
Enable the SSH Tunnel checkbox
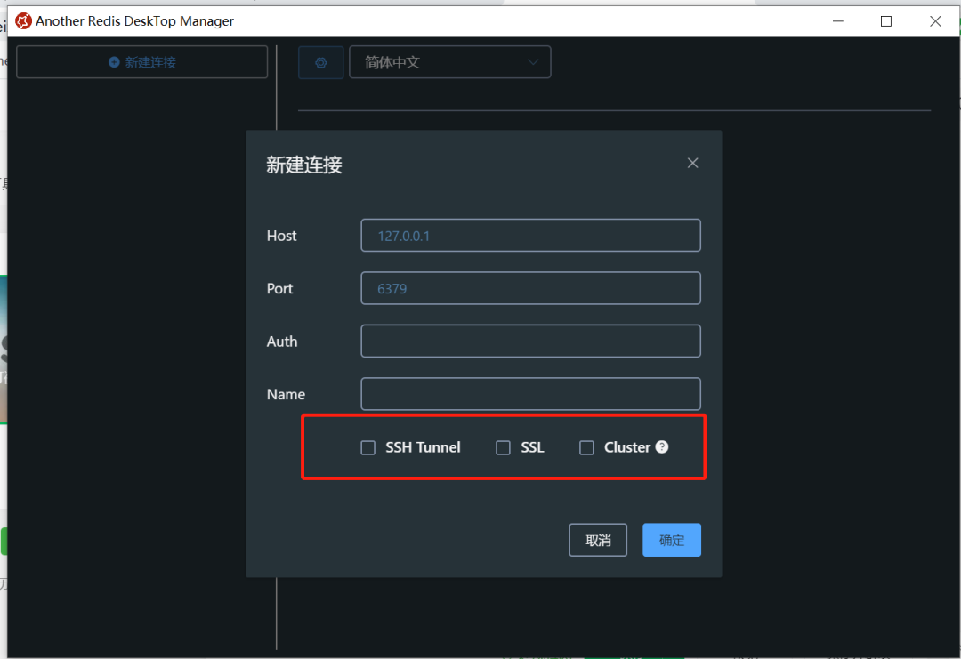pos(367,447)
